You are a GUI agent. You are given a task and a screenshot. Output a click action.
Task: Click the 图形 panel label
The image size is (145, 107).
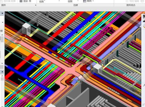(3, 5)
